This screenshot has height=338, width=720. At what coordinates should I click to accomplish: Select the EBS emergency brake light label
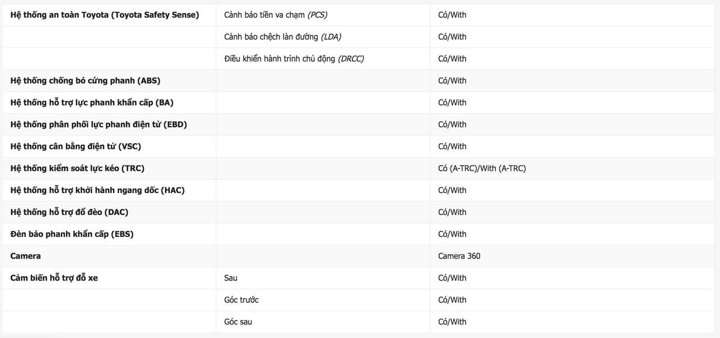72,234
